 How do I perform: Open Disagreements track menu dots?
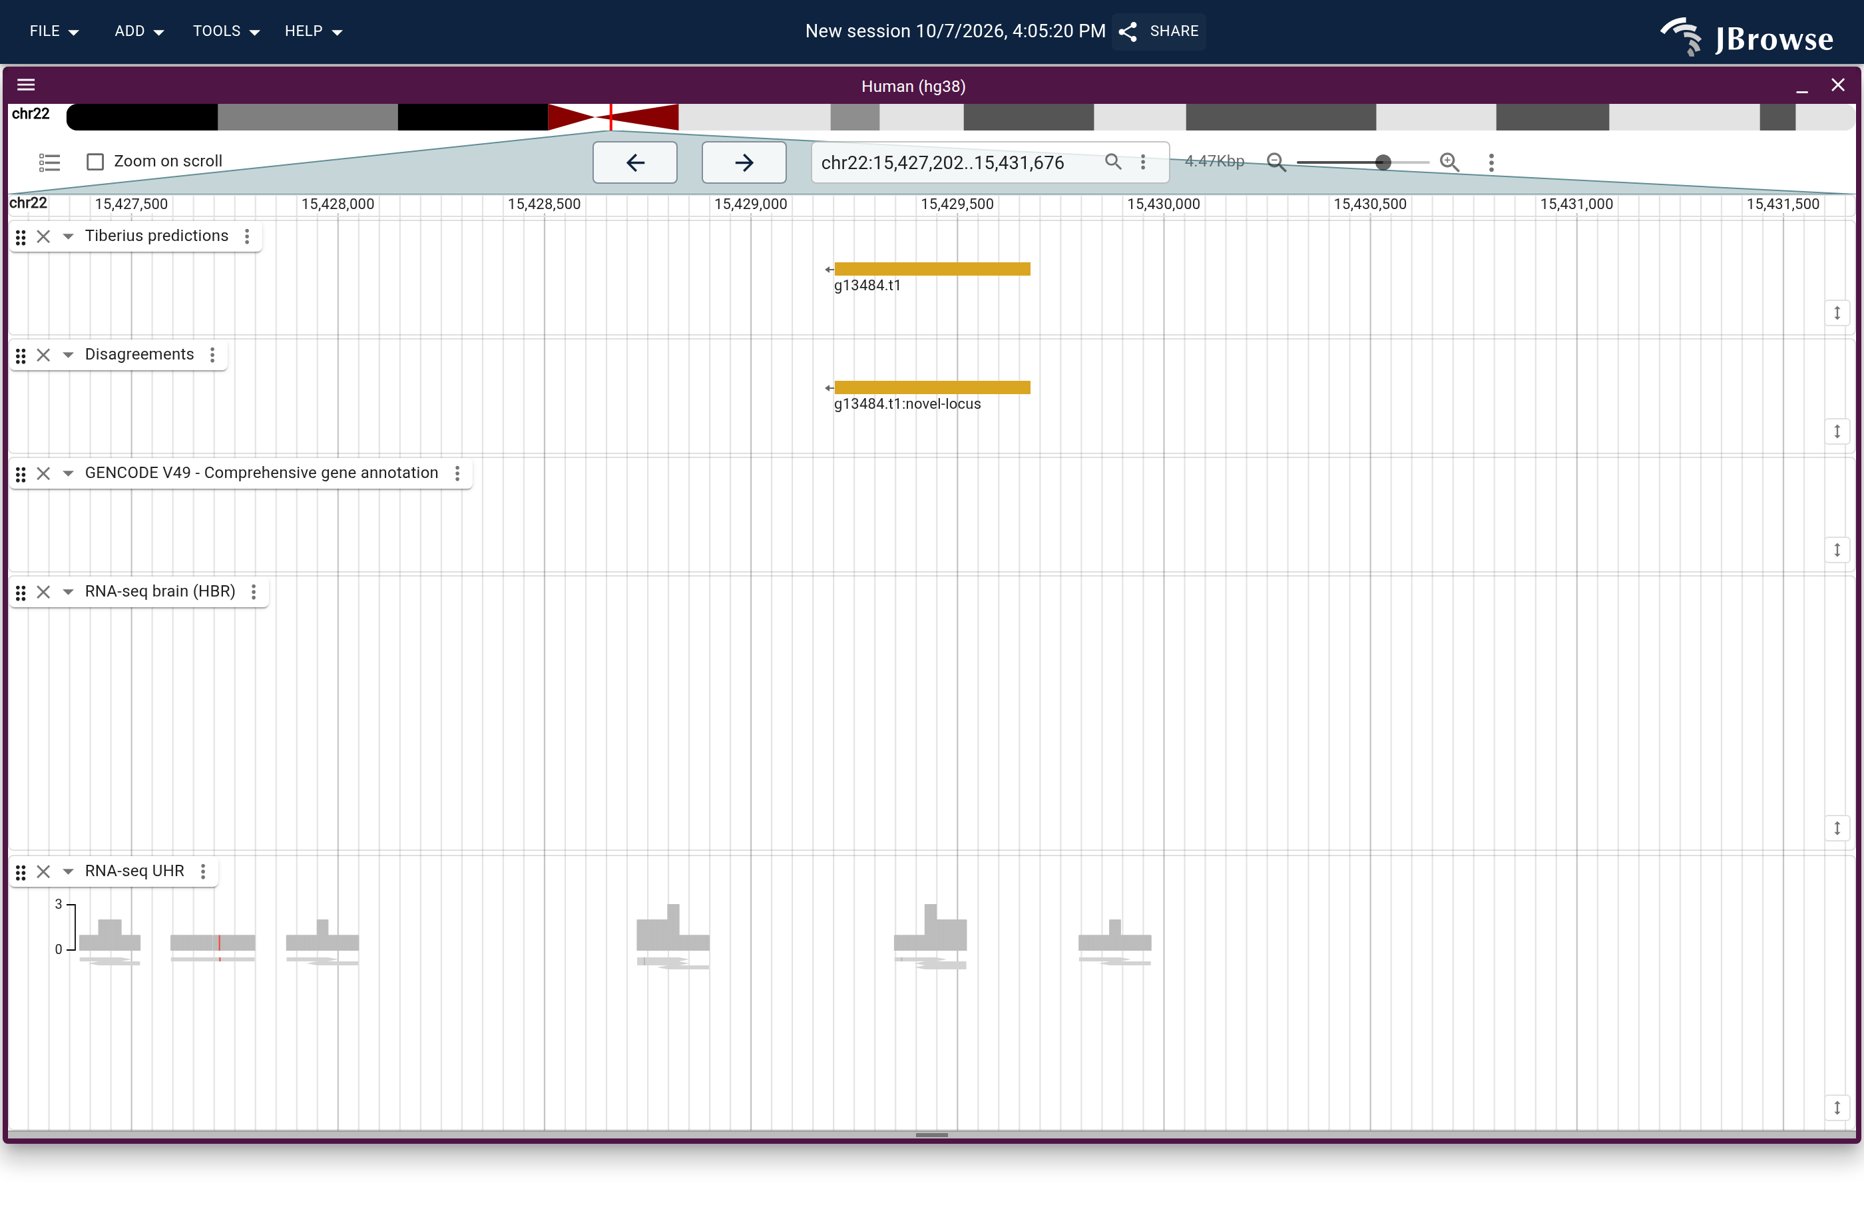click(212, 355)
